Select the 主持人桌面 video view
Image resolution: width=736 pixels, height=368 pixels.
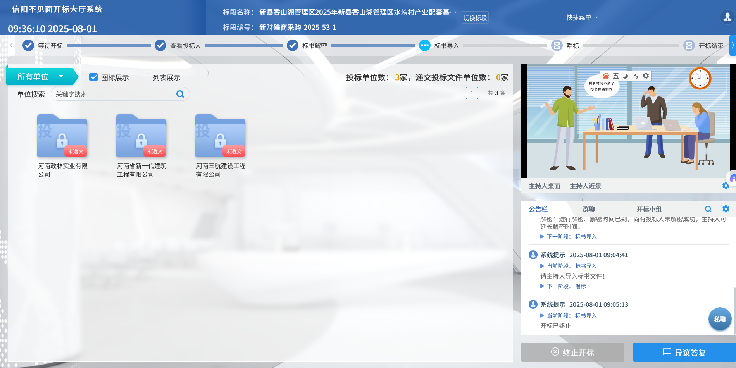click(x=545, y=186)
